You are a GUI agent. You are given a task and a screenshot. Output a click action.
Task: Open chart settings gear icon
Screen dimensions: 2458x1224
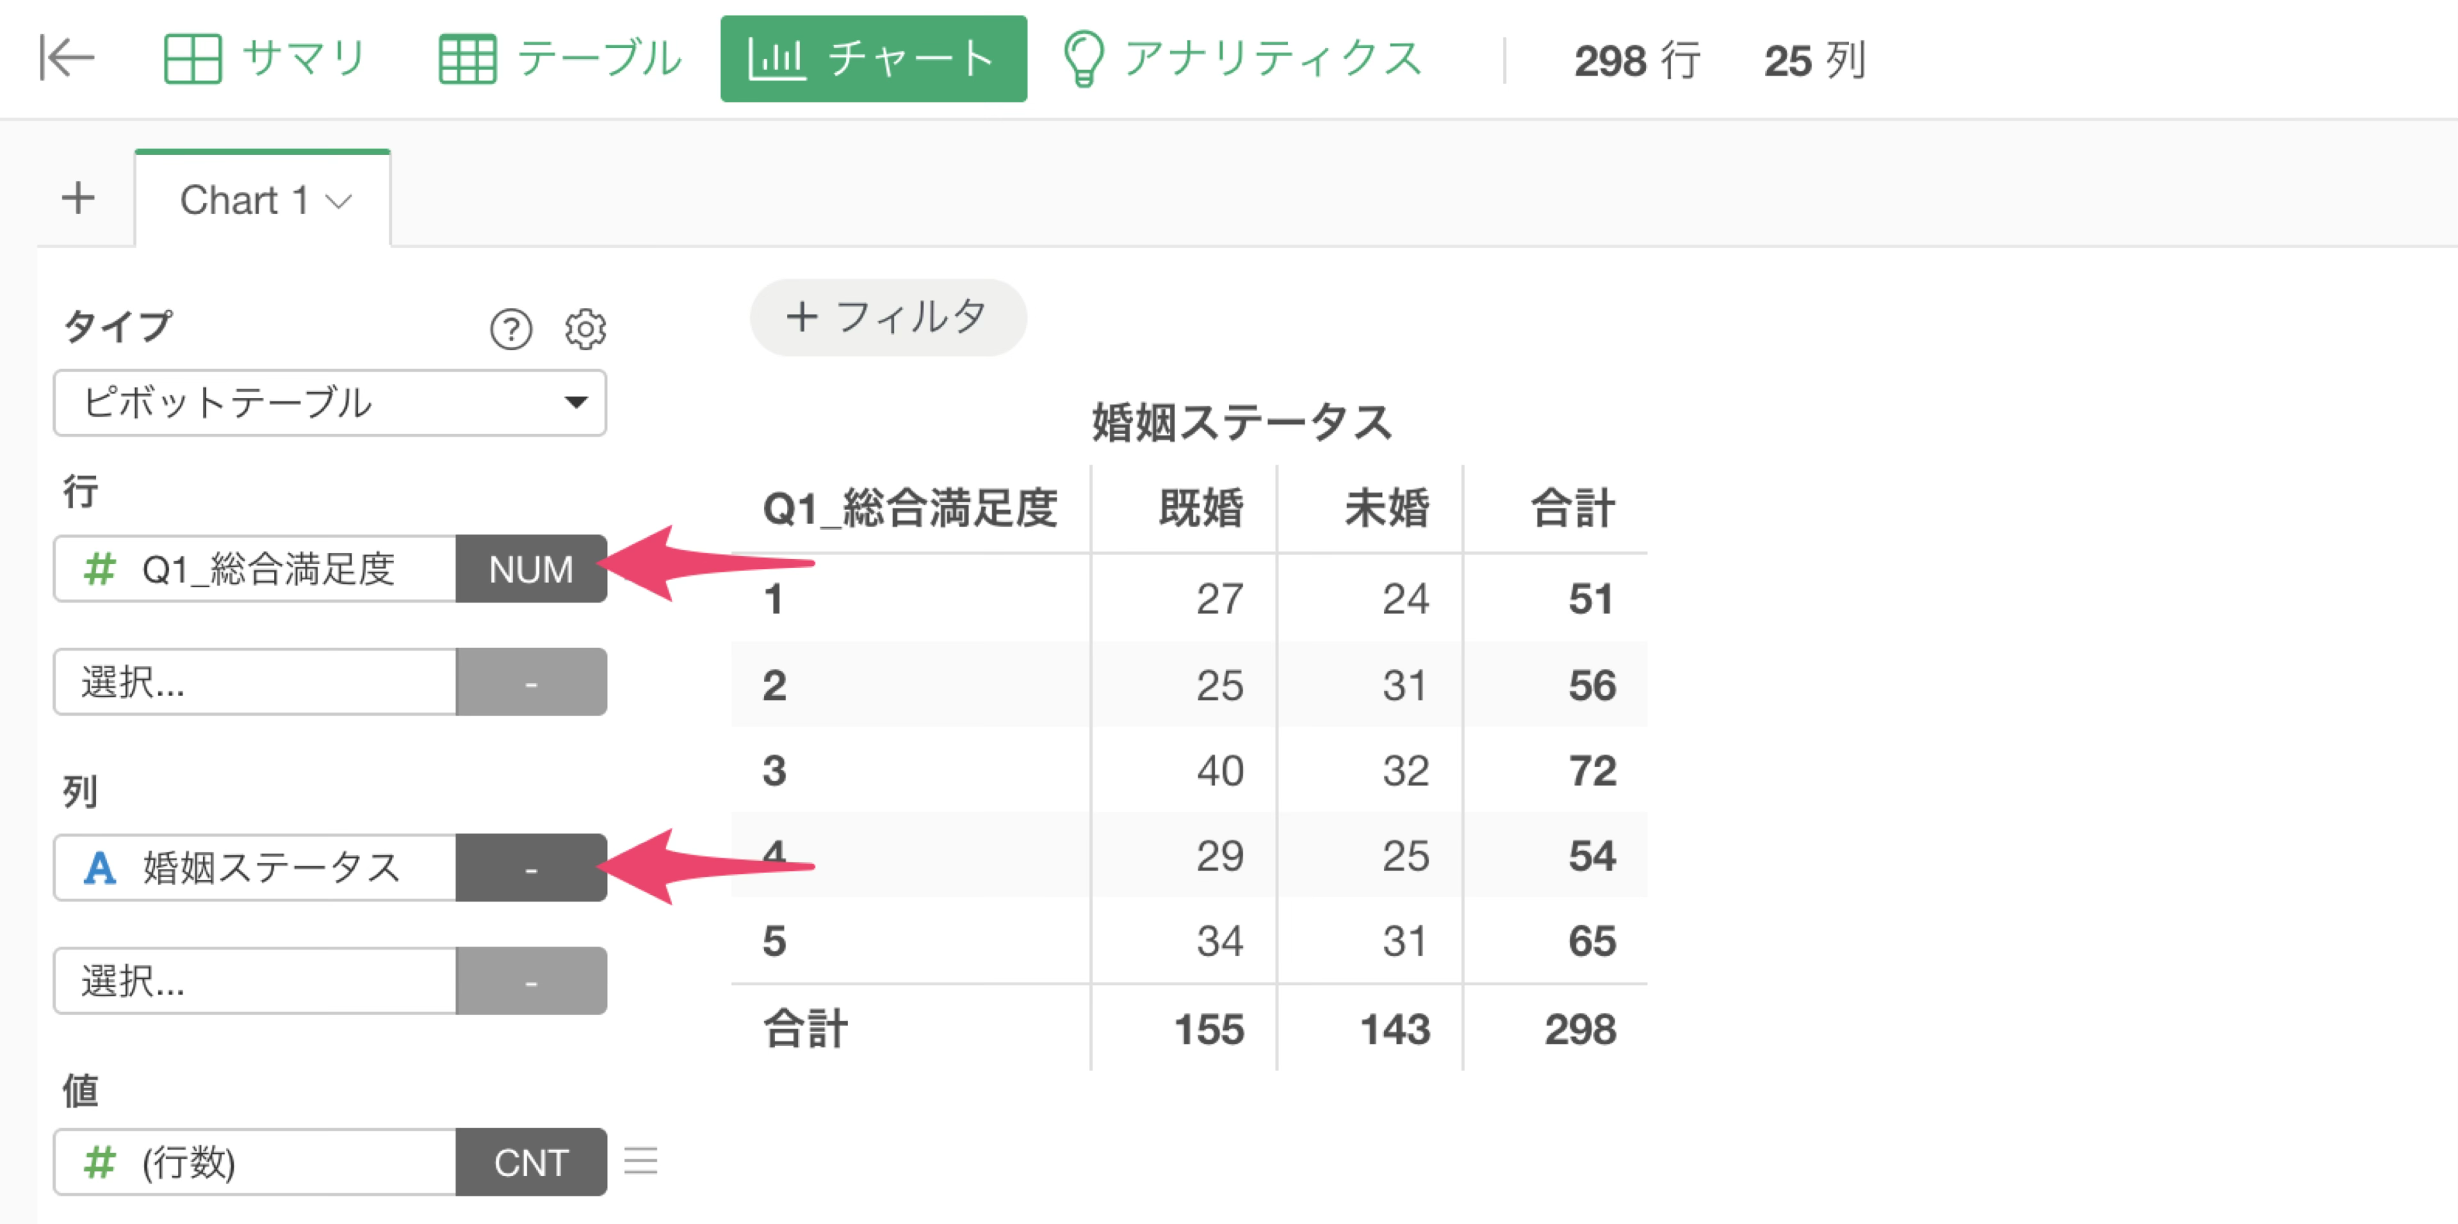pyautogui.click(x=585, y=329)
